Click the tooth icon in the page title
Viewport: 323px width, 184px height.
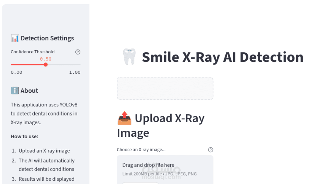[x=129, y=56]
